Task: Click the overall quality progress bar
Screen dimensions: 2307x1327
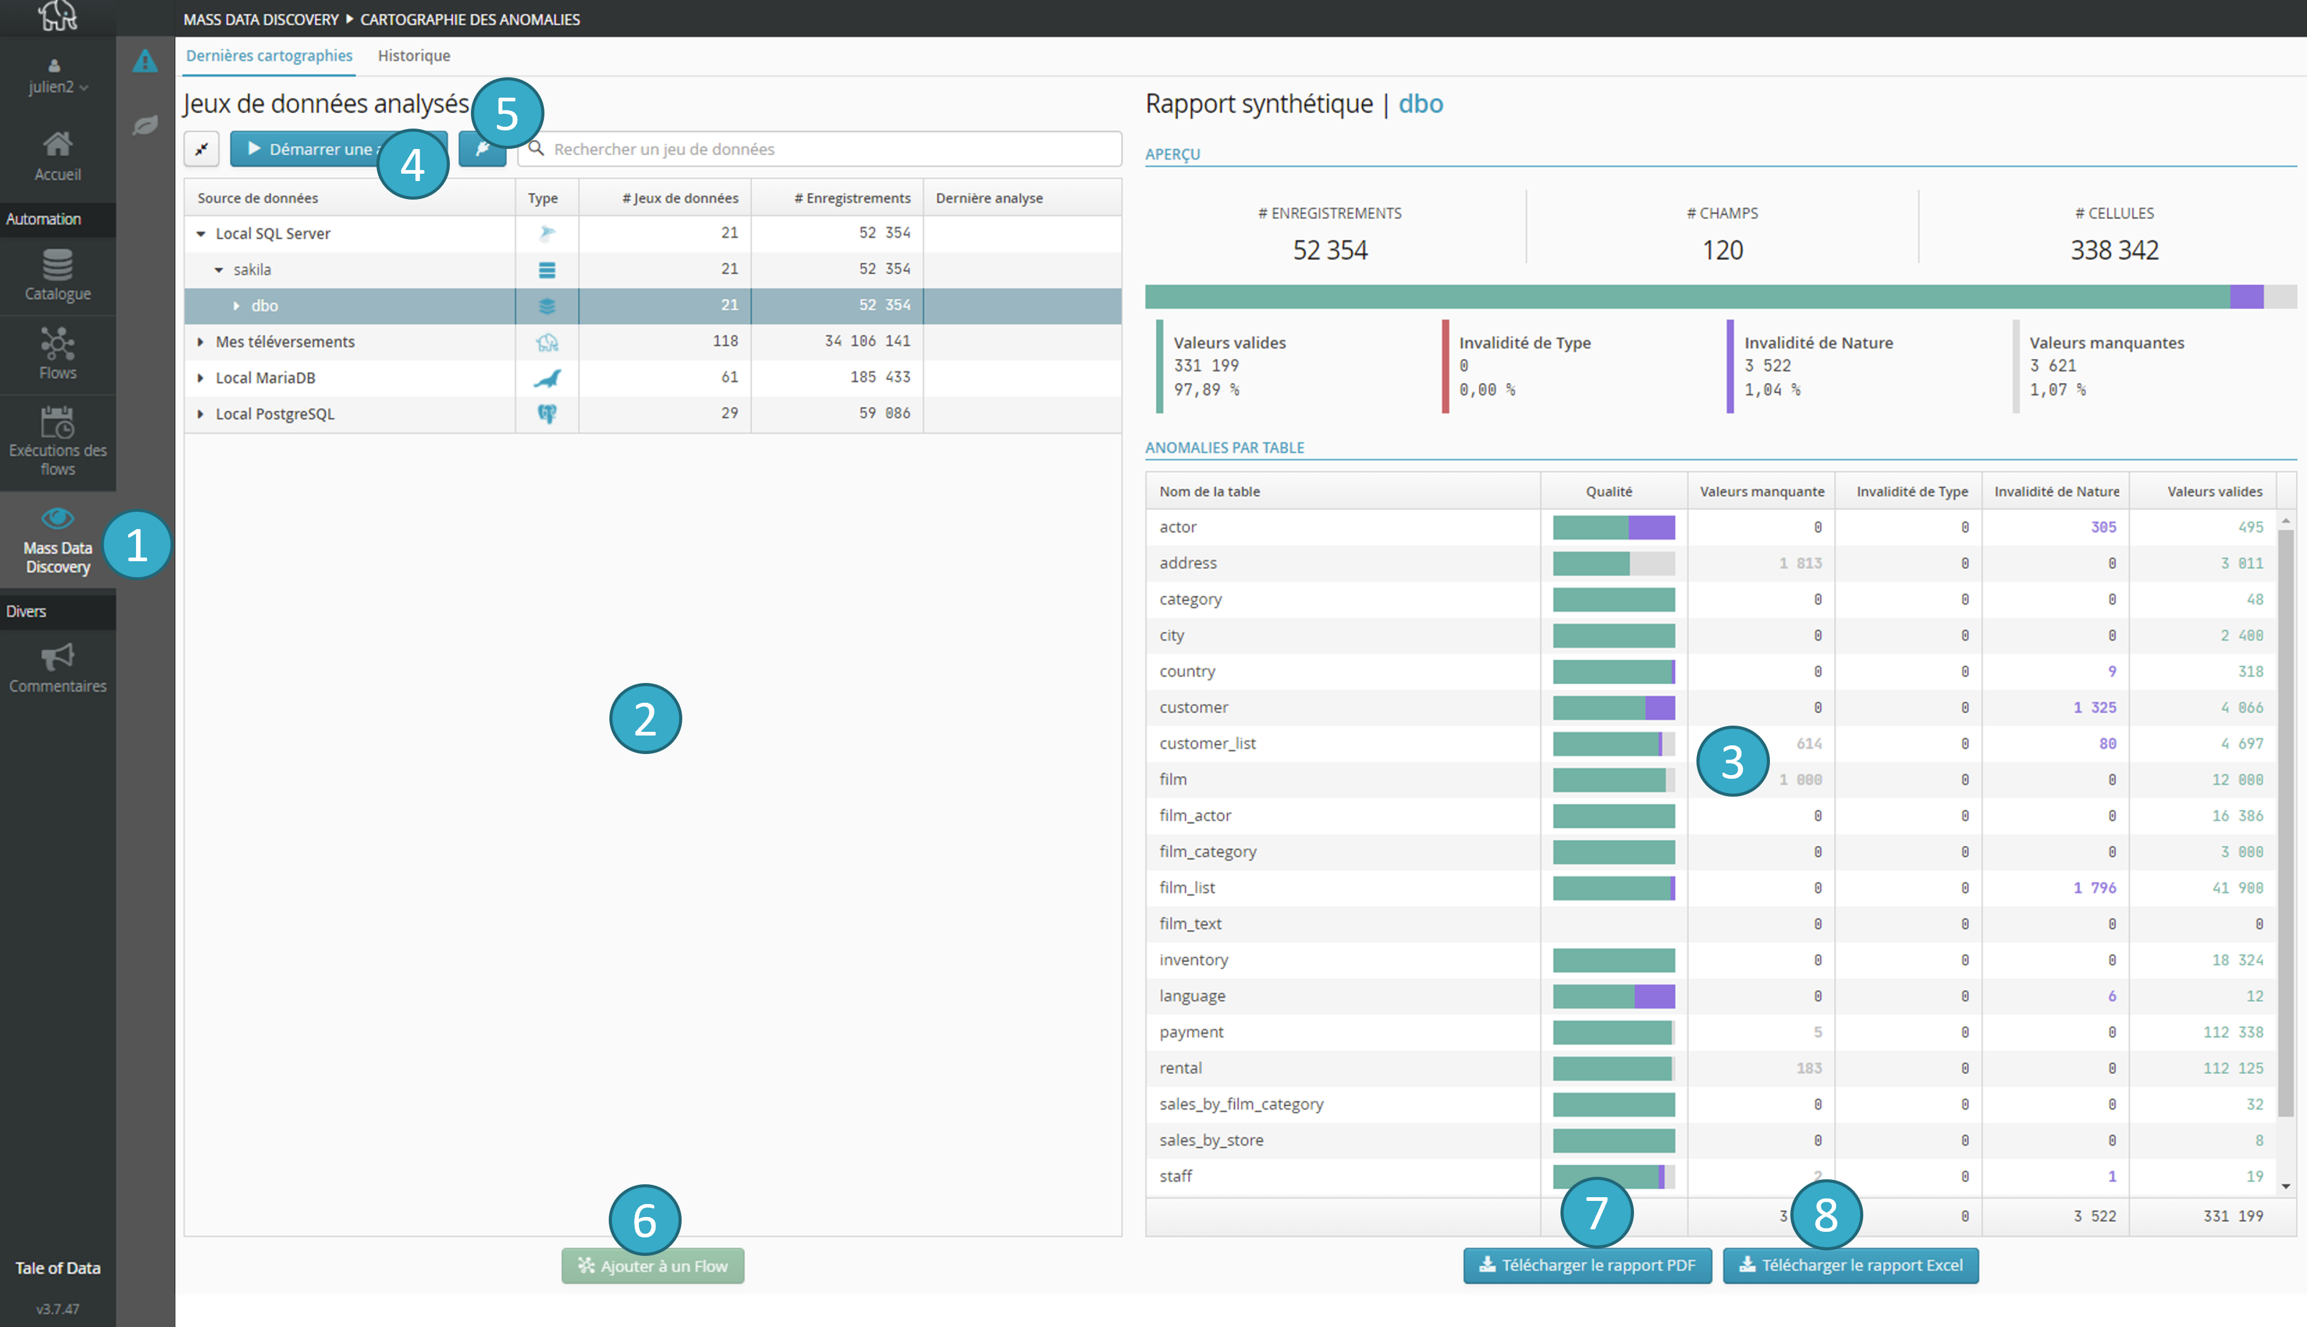Action: tap(1721, 296)
